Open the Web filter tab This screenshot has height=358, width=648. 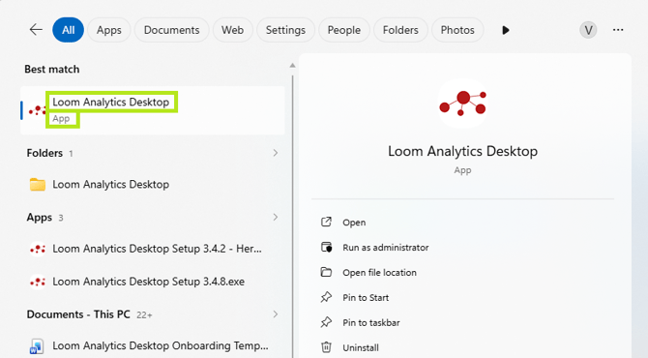[232, 30]
